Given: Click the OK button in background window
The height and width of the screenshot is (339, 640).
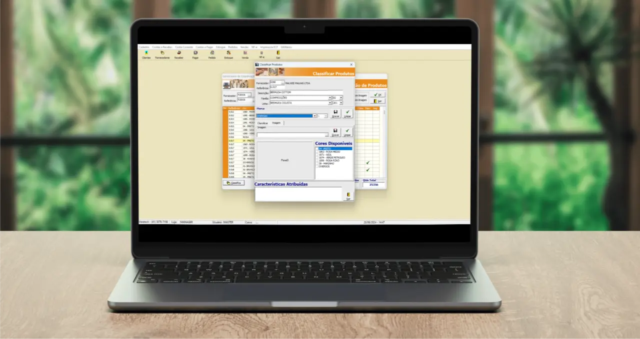Looking at the screenshot, I should (x=378, y=95).
